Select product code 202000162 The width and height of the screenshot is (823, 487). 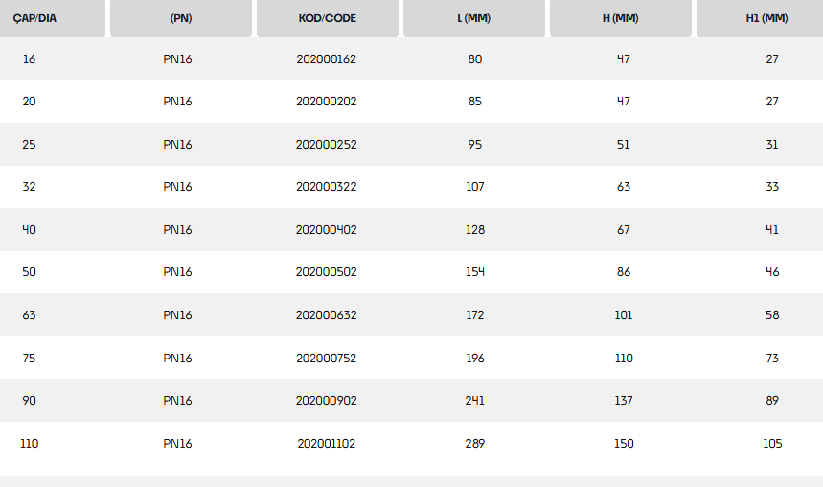click(326, 59)
